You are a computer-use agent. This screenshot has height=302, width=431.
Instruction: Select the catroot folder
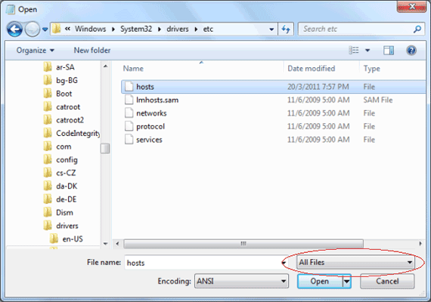click(x=68, y=106)
